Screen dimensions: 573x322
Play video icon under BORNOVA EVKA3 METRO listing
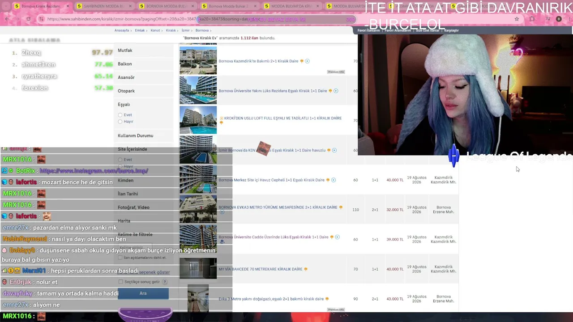tap(222, 212)
